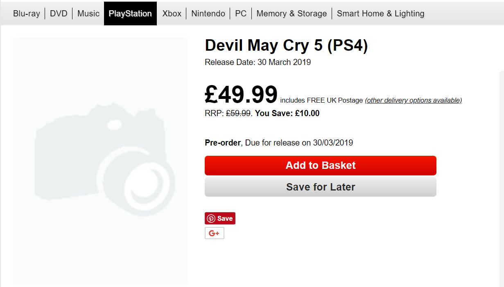504x287 pixels.
Task: Click the Devil May Cry 5 (PS4) title
Action: [x=286, y=46]
